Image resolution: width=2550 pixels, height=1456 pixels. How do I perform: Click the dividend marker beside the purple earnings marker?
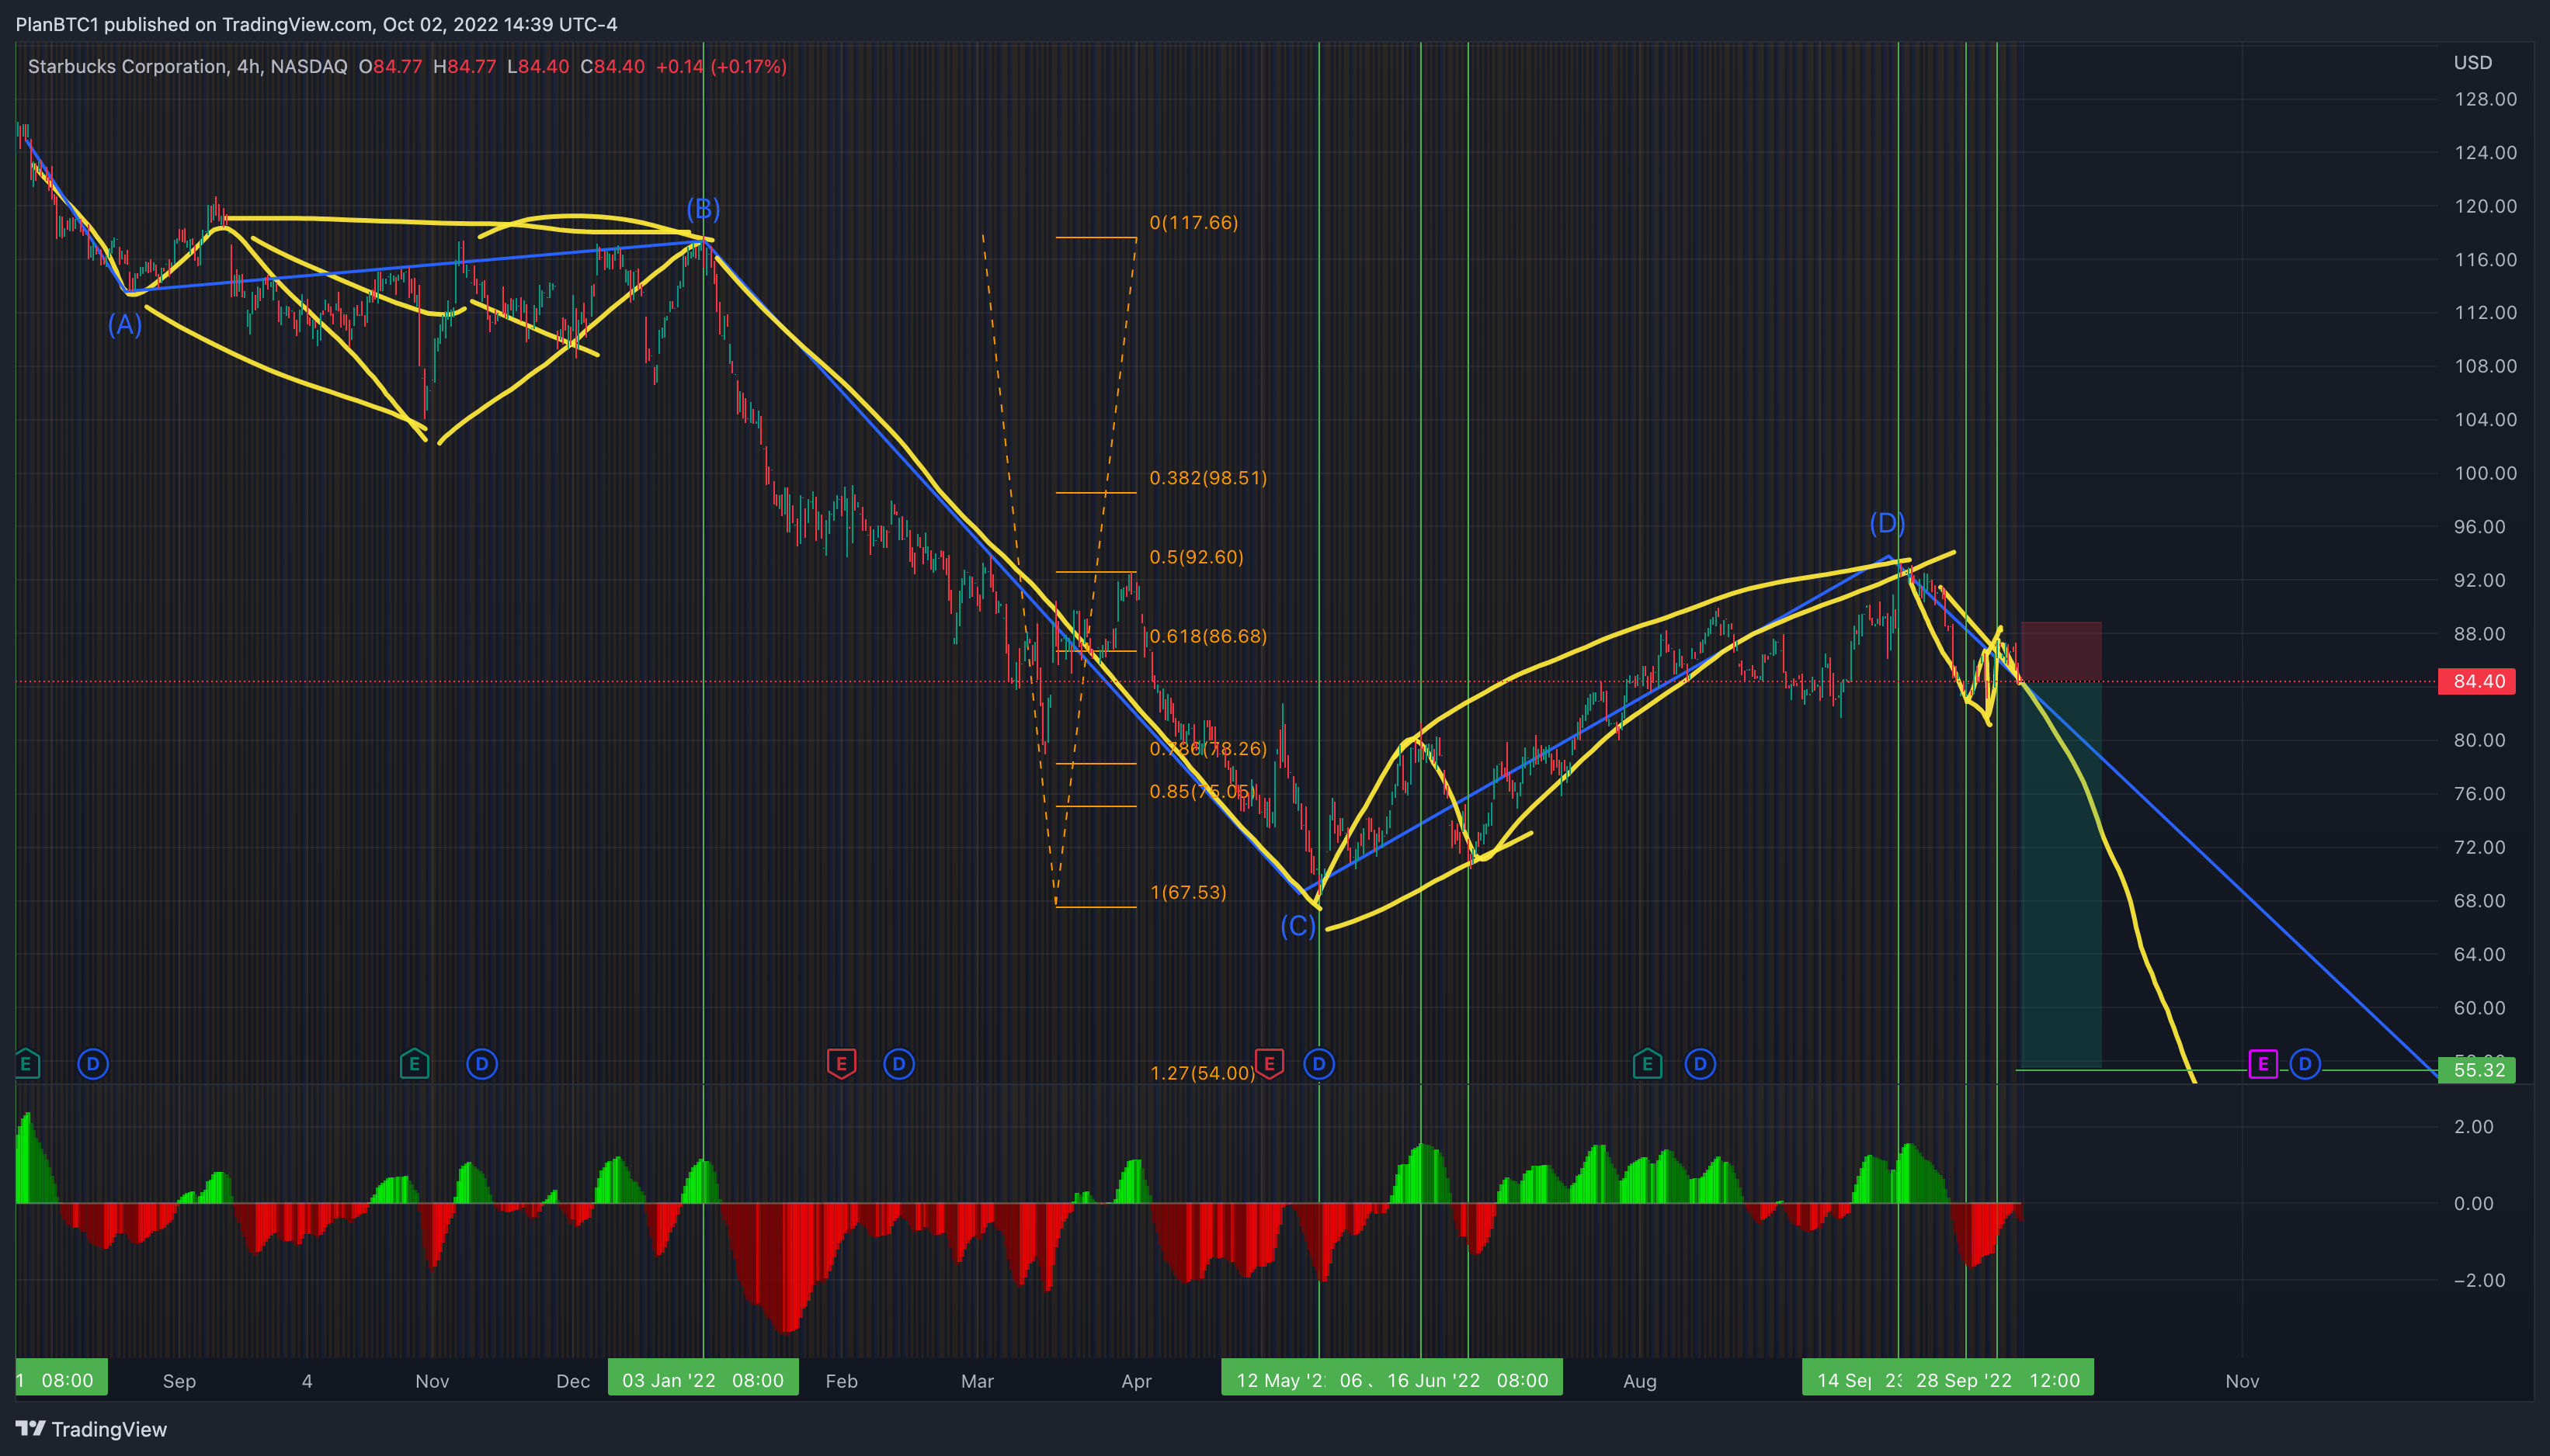coord(2305,1064)
